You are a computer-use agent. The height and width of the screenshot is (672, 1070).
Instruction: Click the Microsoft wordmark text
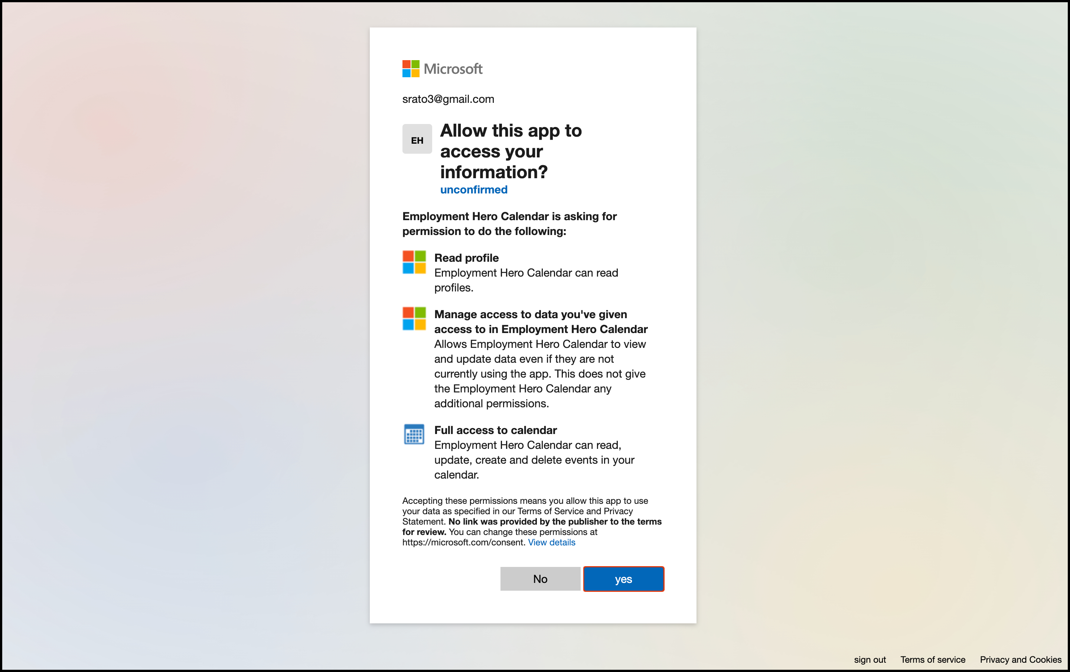tap(453, 69)
